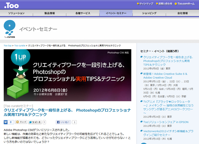
Task: Click the お問い合わせ contact link
Action: (165, 4)
